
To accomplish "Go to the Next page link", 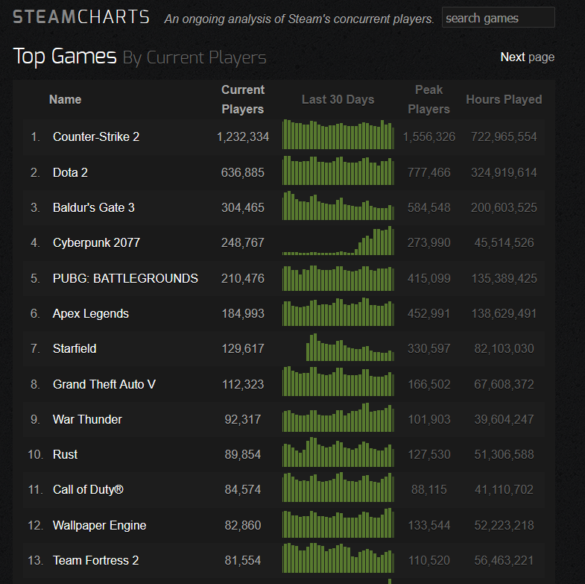I will (527, 57).
